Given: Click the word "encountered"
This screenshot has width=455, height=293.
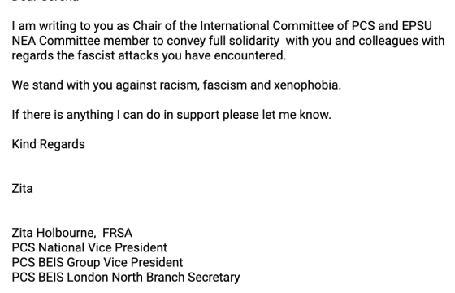Looking at the screenshot, I should point(249,55).
